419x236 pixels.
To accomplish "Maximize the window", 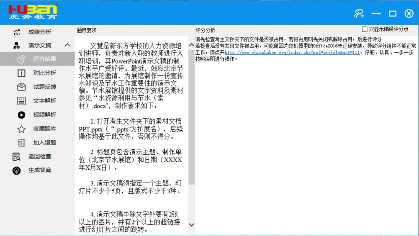I will pyautogui.click(x=392, y=13).
